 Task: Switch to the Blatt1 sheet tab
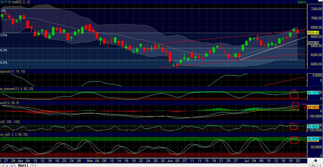coord(23,165)
